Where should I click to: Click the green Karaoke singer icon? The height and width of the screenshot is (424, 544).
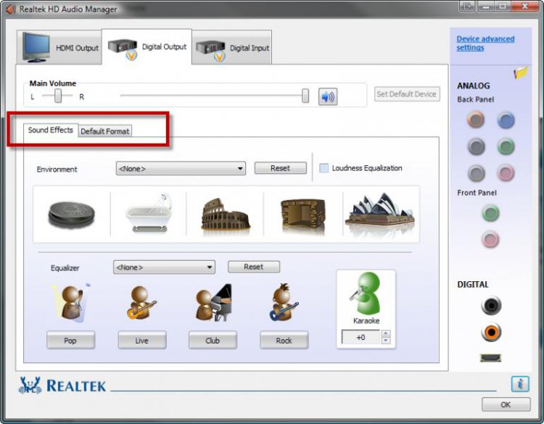click(x=366, y=294)
